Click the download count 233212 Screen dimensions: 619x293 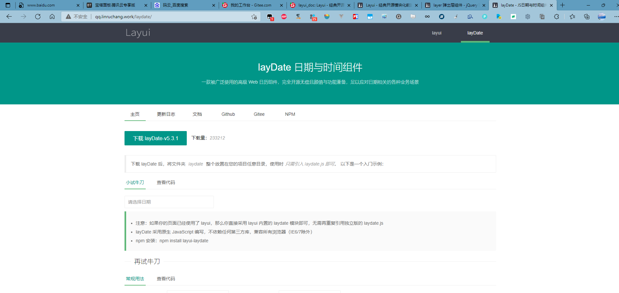(217, 138)
